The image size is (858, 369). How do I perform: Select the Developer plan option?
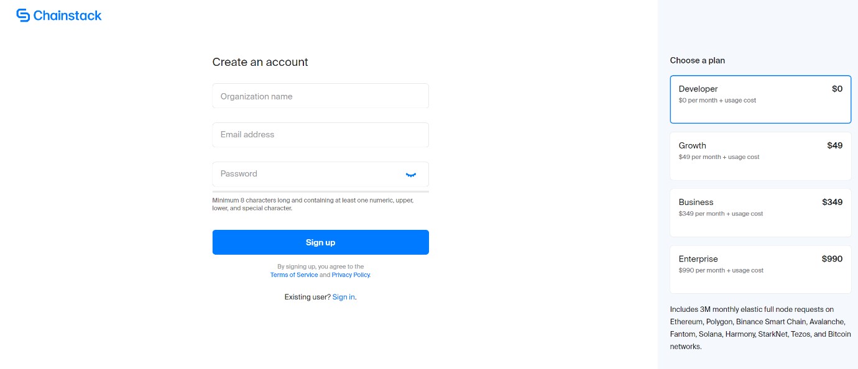pos(760,99)
